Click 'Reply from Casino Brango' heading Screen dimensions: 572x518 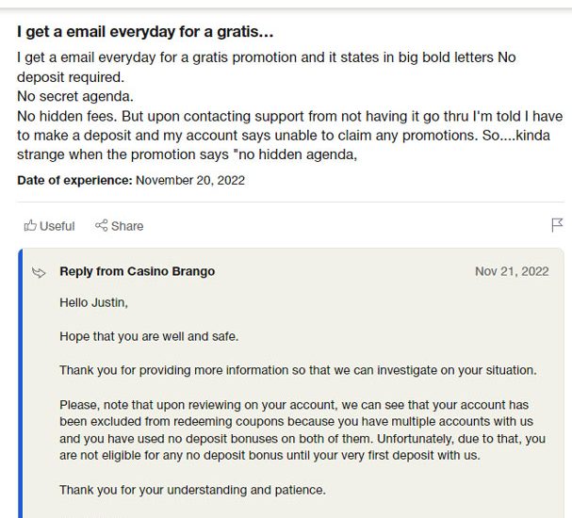pyautogui.click(x=138, y=271)
